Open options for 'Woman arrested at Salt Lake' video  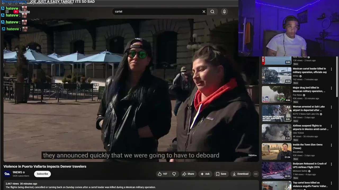[x=331, y=107]
